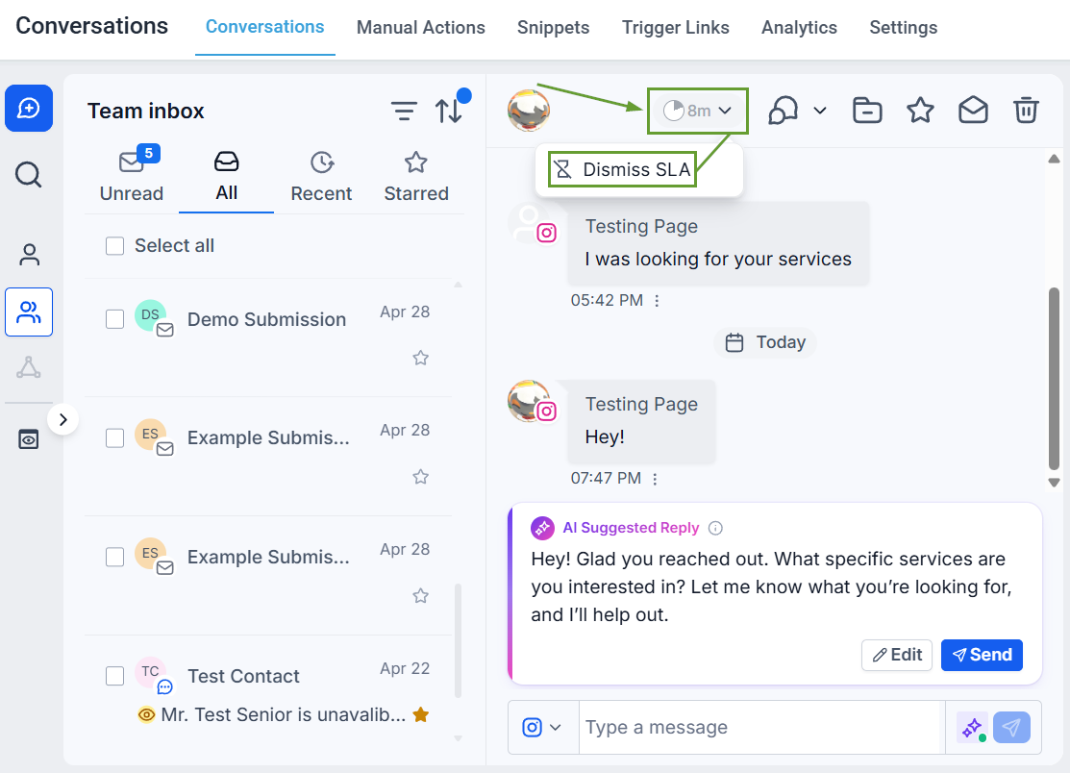The width and height of the screenshot is (1070, 773).
Task: Click the sort arrows icon in inbox
Action: [448, 111]
